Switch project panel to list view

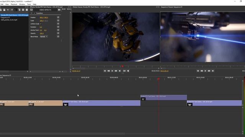27,10
